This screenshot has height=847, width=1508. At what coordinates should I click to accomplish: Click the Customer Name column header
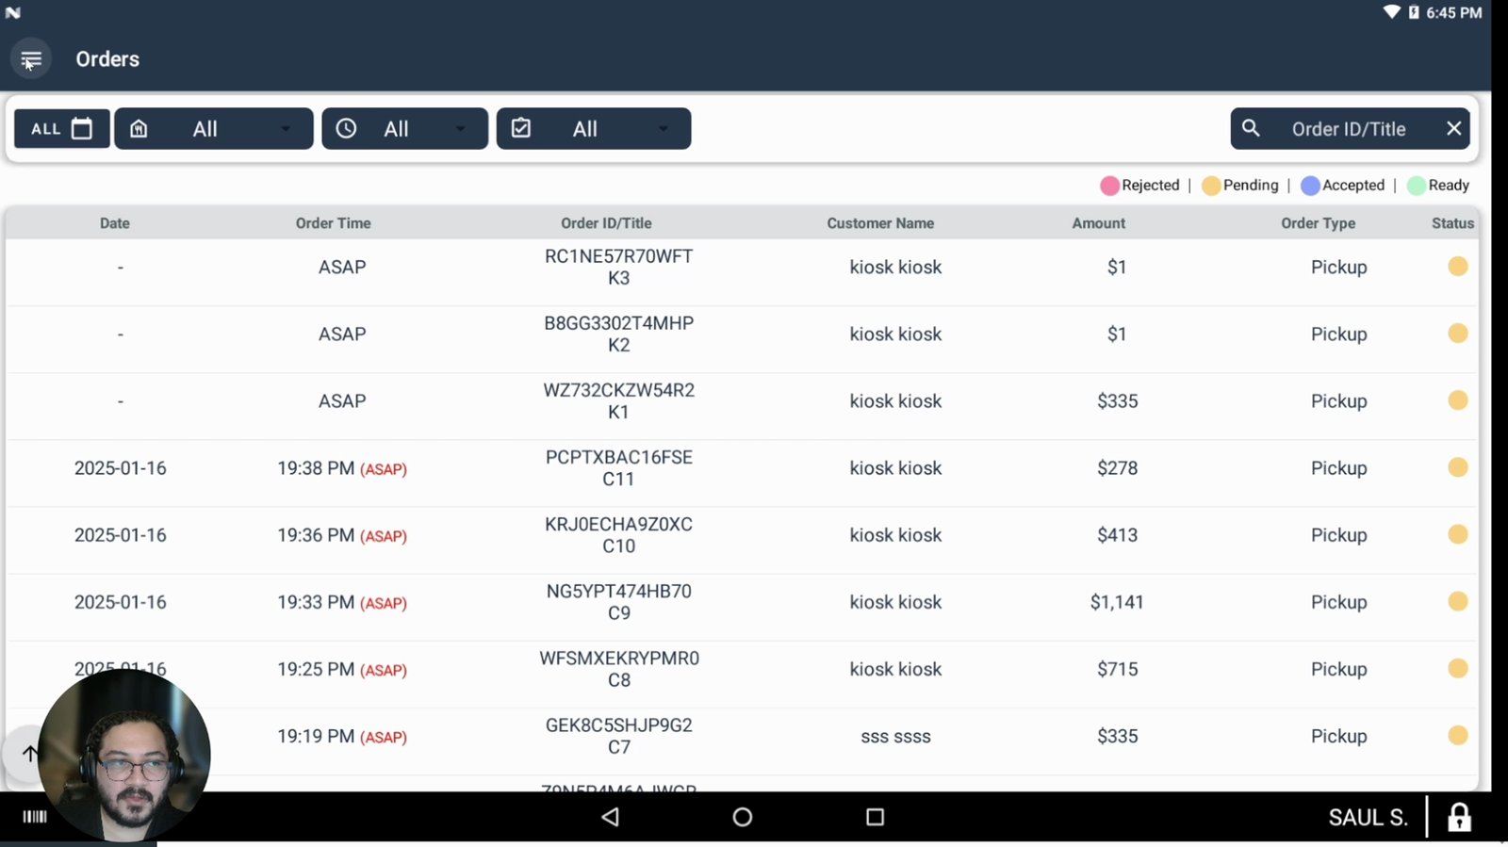point(880,223)
